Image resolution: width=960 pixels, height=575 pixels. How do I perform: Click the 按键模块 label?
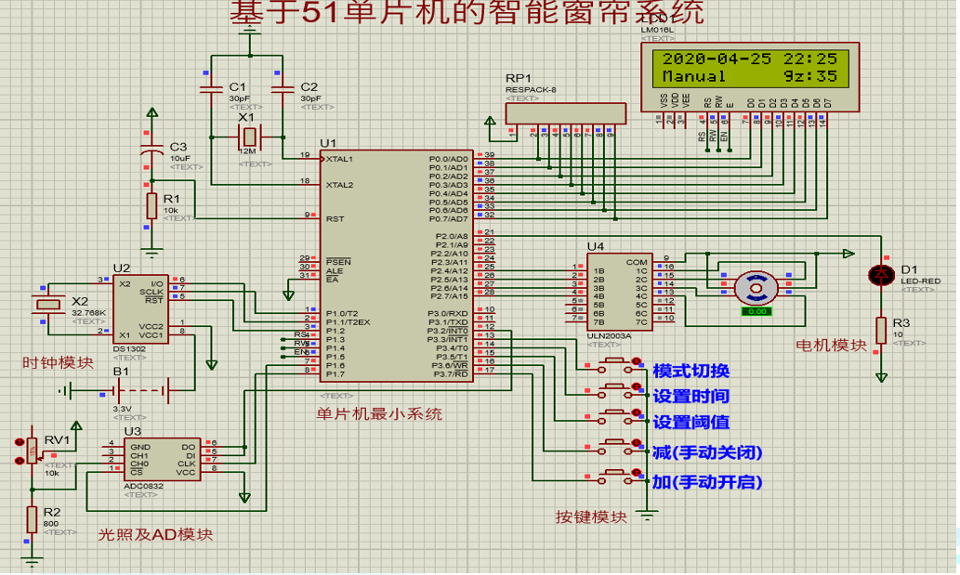point(591,516)
